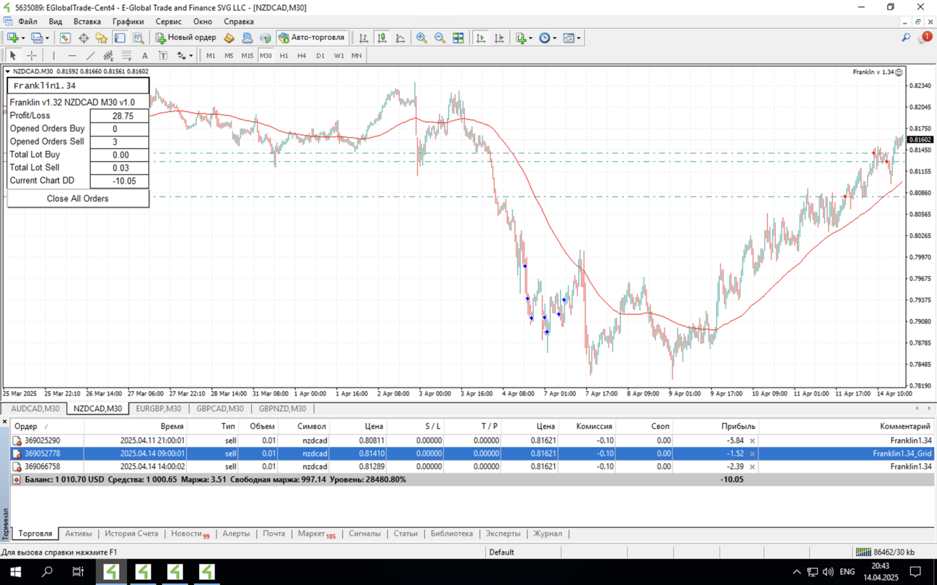Zoom out on the chart
The height and width of the screenshot is (585, 937).
(x=439, y=38)
